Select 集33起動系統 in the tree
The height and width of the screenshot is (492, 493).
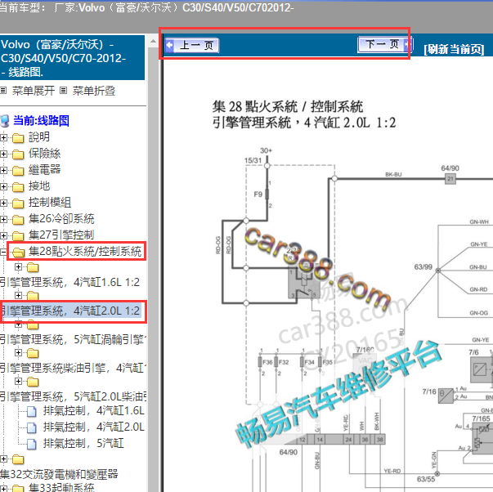tap(61, 488)
